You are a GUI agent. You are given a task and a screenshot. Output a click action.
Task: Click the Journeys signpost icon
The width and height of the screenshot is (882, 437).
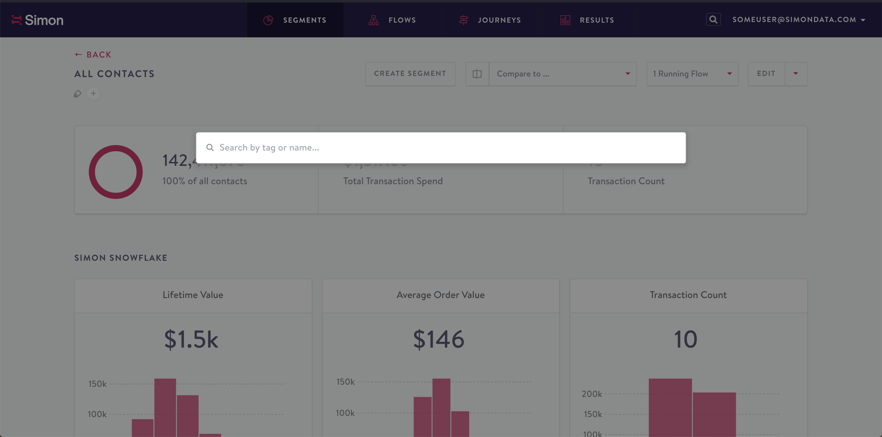click(x=463, y=20)
